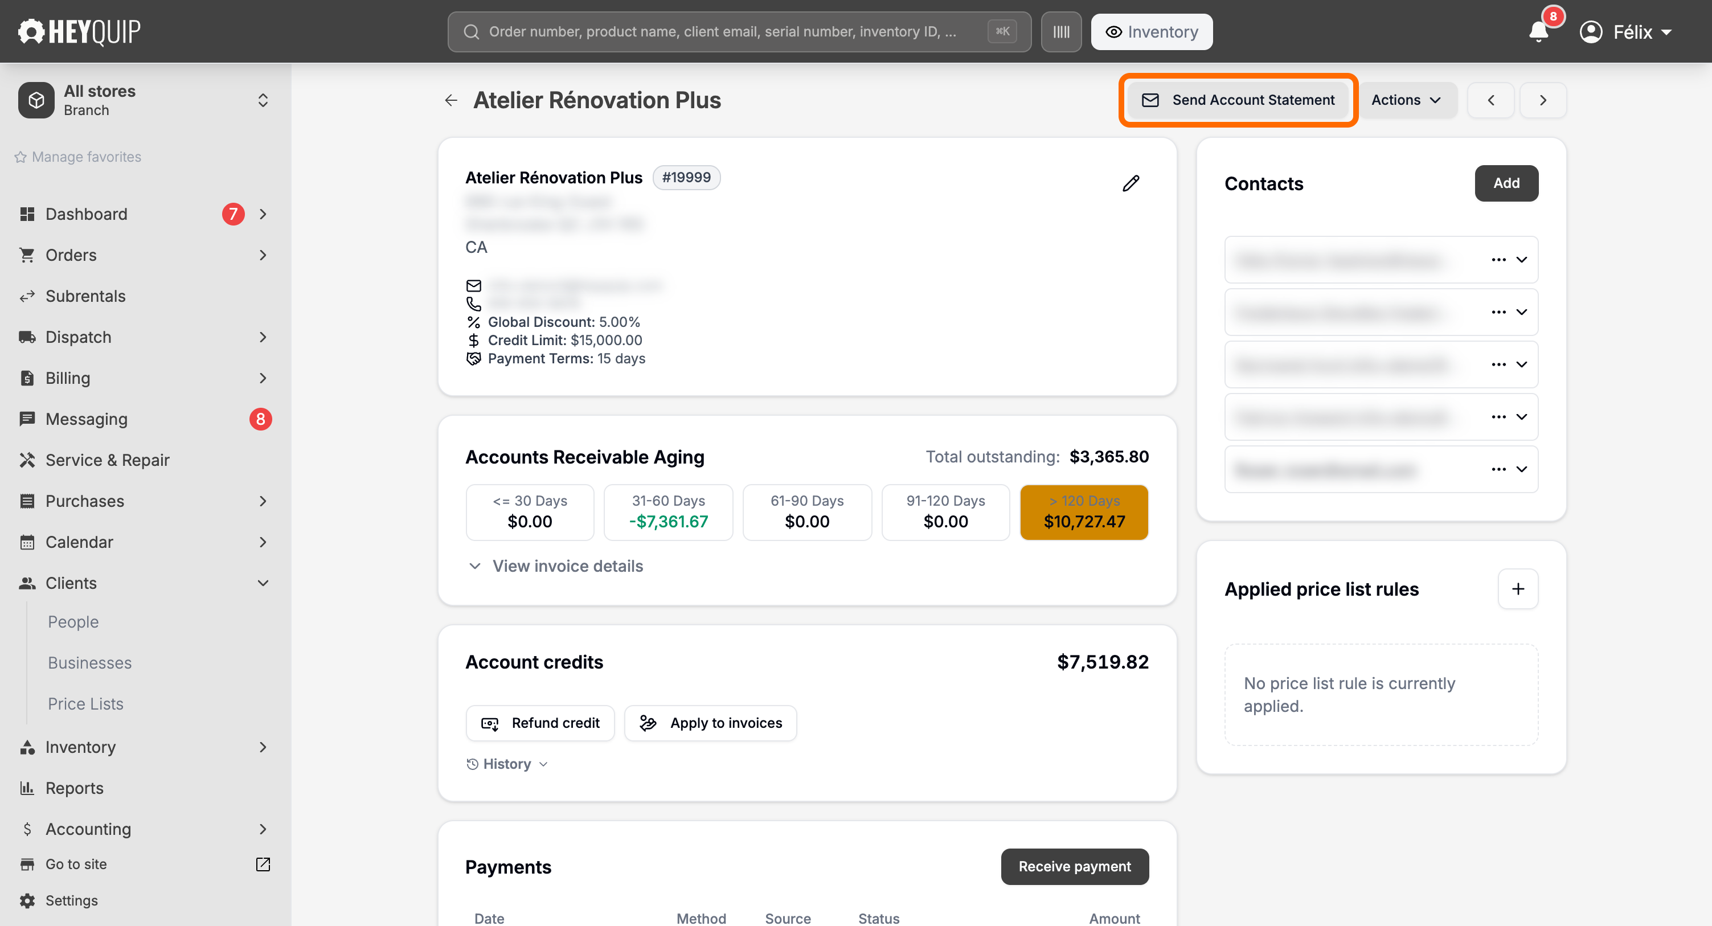Select the 31-60 Days aging bucket
Image resolution: width=1712 pixels, height=926 pixels.
click(x=668, y=512)
